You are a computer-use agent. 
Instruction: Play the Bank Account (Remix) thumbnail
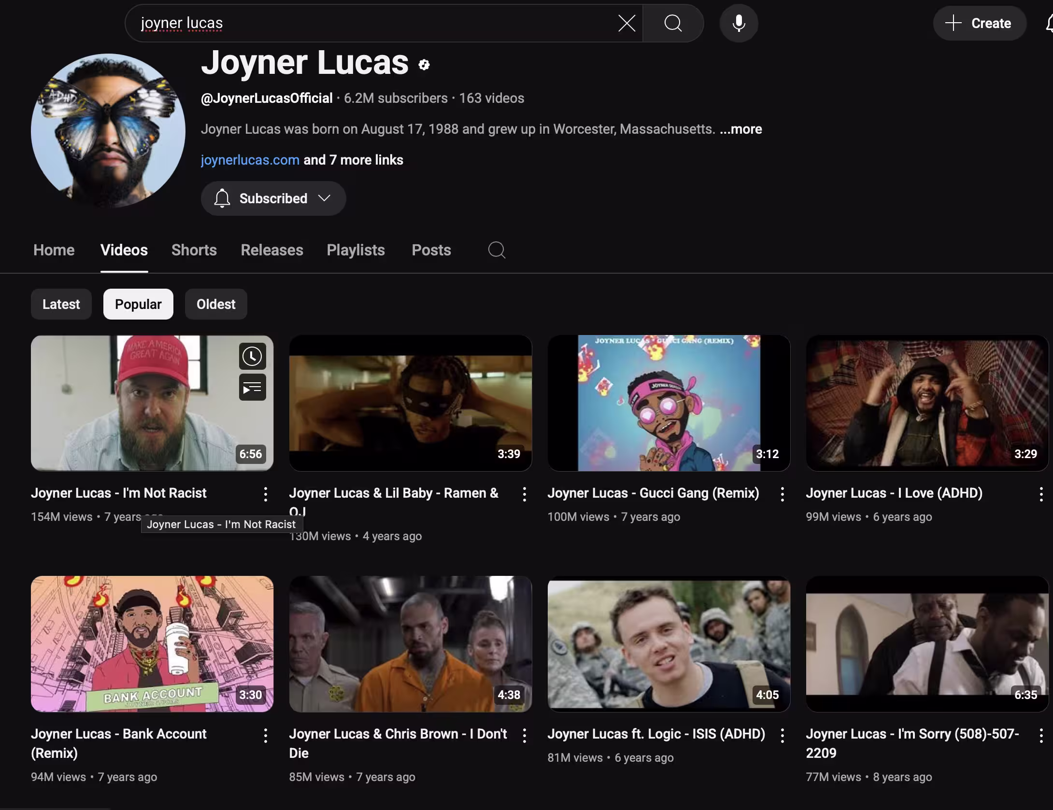coord(152,644)
